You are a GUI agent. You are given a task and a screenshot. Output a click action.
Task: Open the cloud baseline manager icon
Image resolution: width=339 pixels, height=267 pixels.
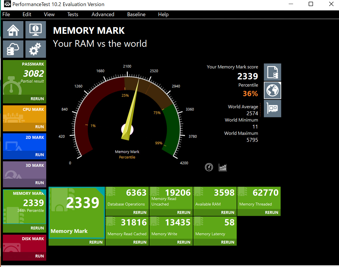(13, 49)
